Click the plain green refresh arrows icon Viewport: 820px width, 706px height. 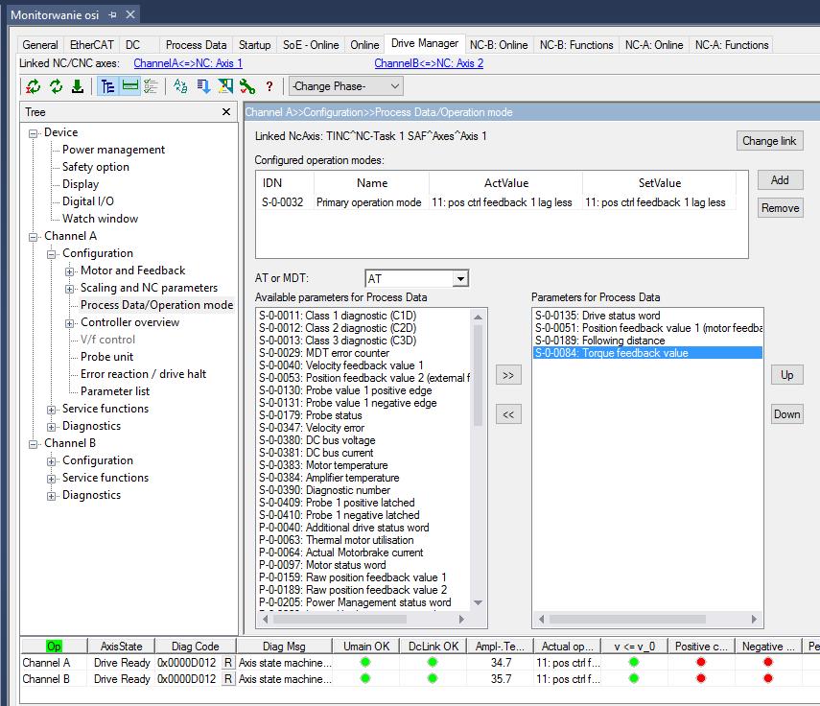point(56,86)
